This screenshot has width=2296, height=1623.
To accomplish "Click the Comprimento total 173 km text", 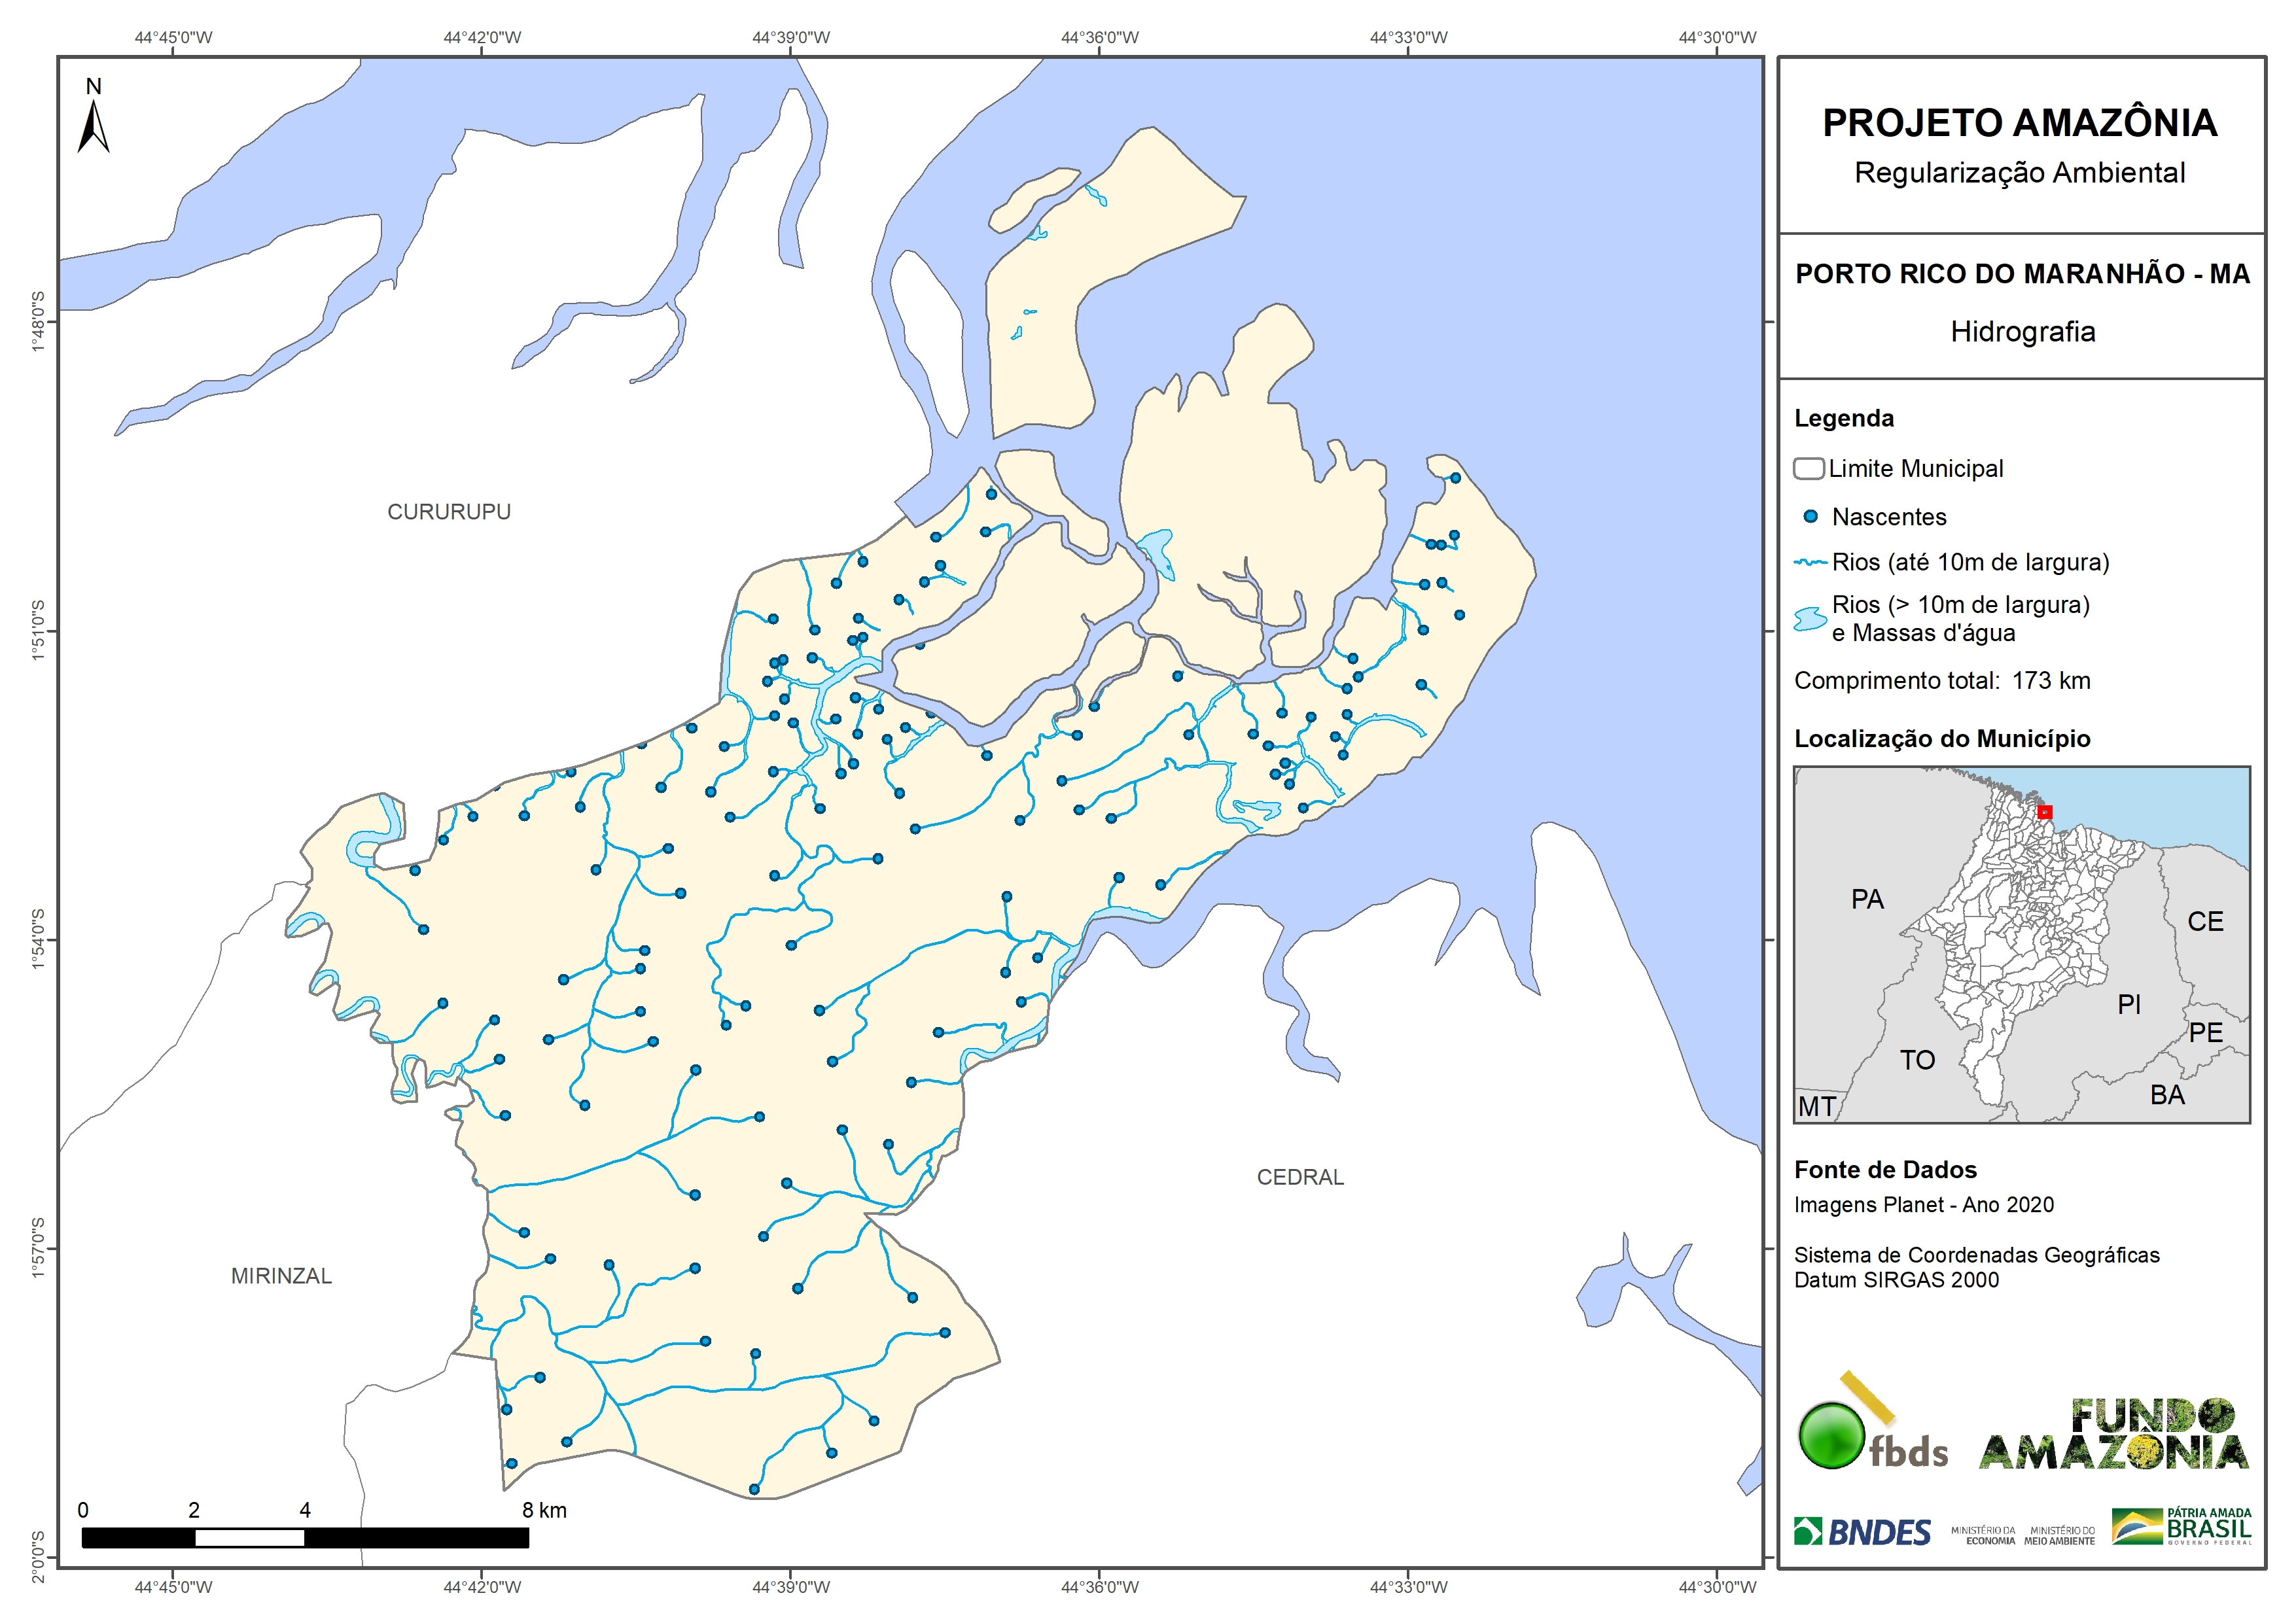I will pos(1941,681).
